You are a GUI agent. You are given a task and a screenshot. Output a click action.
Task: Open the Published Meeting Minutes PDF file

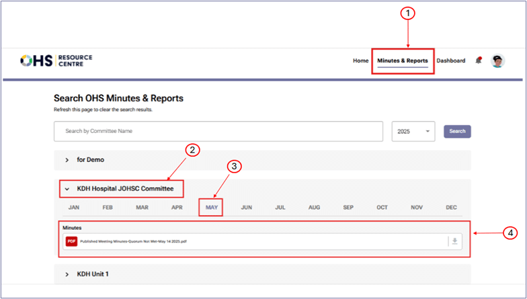pyautogui.click(x=133, y=241)
